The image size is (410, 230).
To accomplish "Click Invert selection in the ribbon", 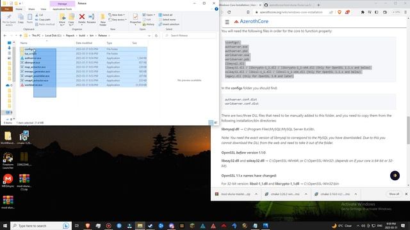I will pos(169,24).
